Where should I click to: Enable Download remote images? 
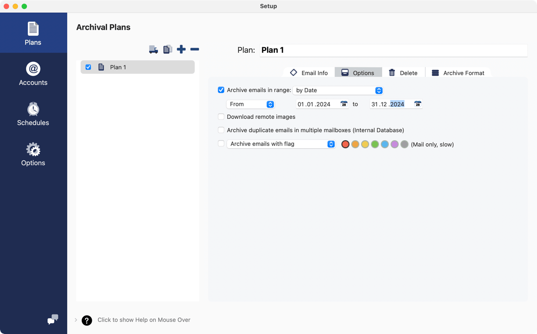221,117
